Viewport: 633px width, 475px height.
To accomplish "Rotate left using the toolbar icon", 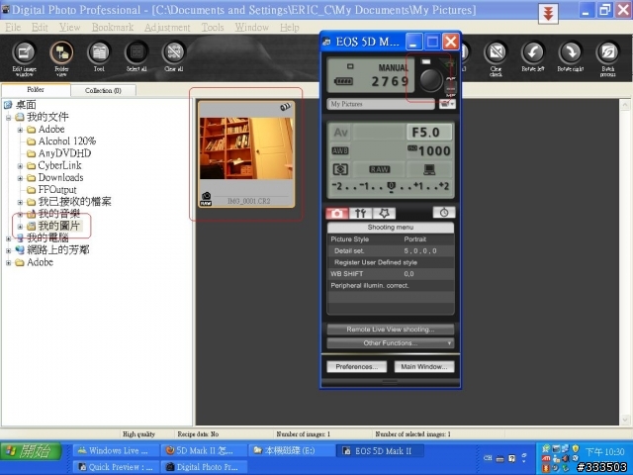I will [x=533, y=57].
